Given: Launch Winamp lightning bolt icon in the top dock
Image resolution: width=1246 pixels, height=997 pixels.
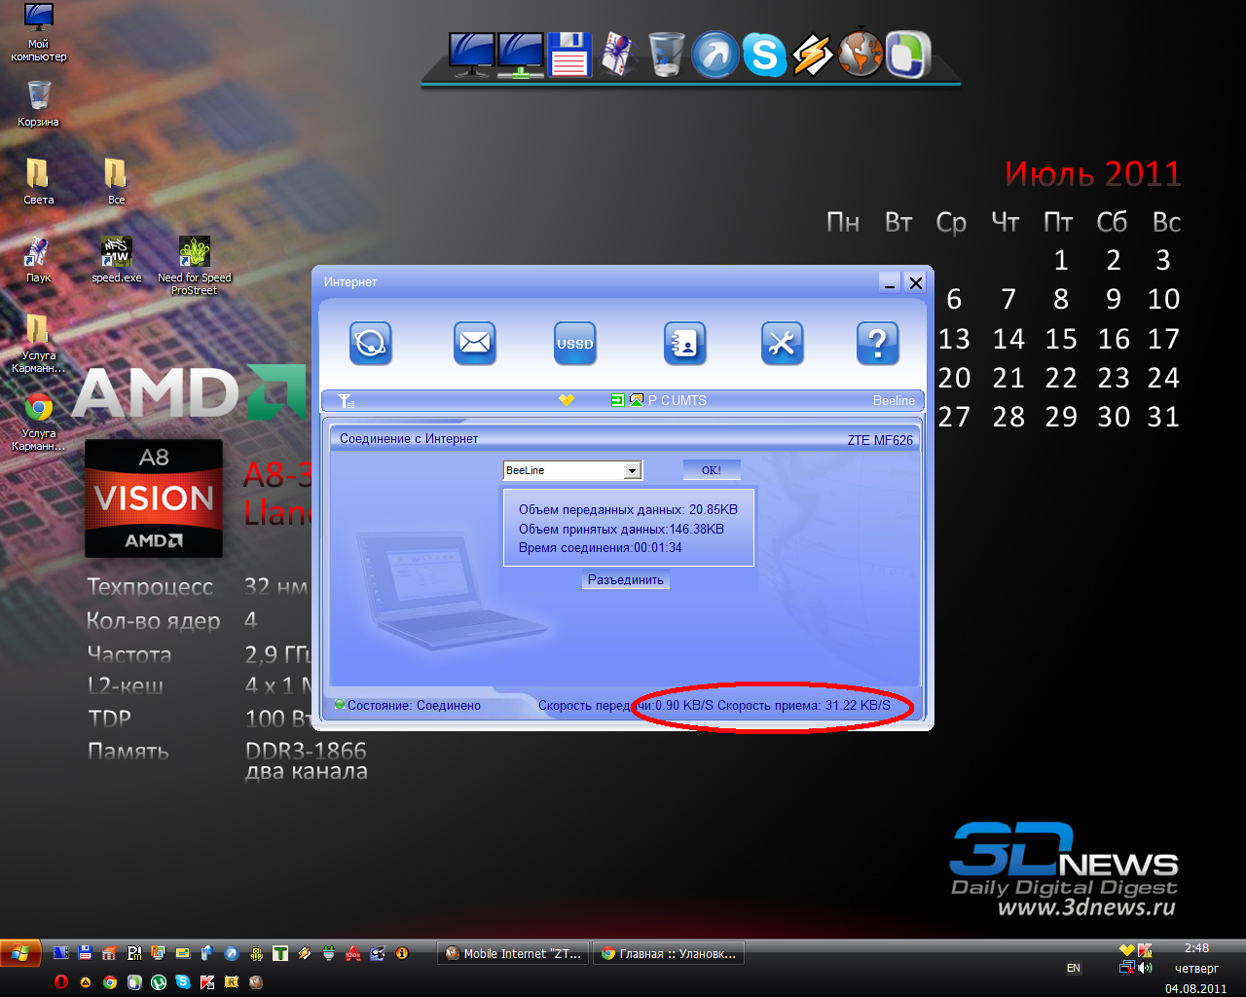Looking at the screenshot, I should [812, 55].
